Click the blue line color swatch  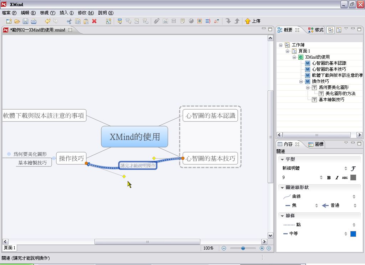(x=353, y=234)
